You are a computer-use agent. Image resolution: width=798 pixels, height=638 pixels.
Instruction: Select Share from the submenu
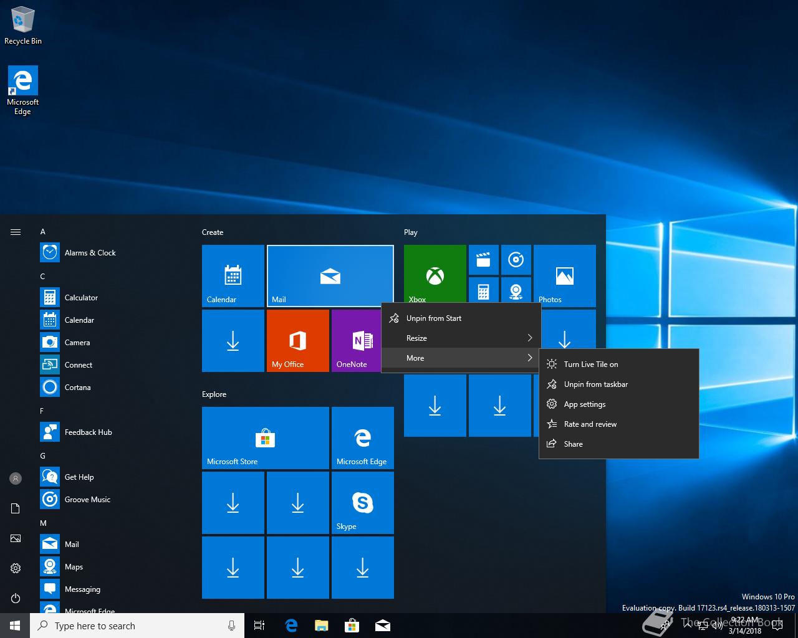618,444
